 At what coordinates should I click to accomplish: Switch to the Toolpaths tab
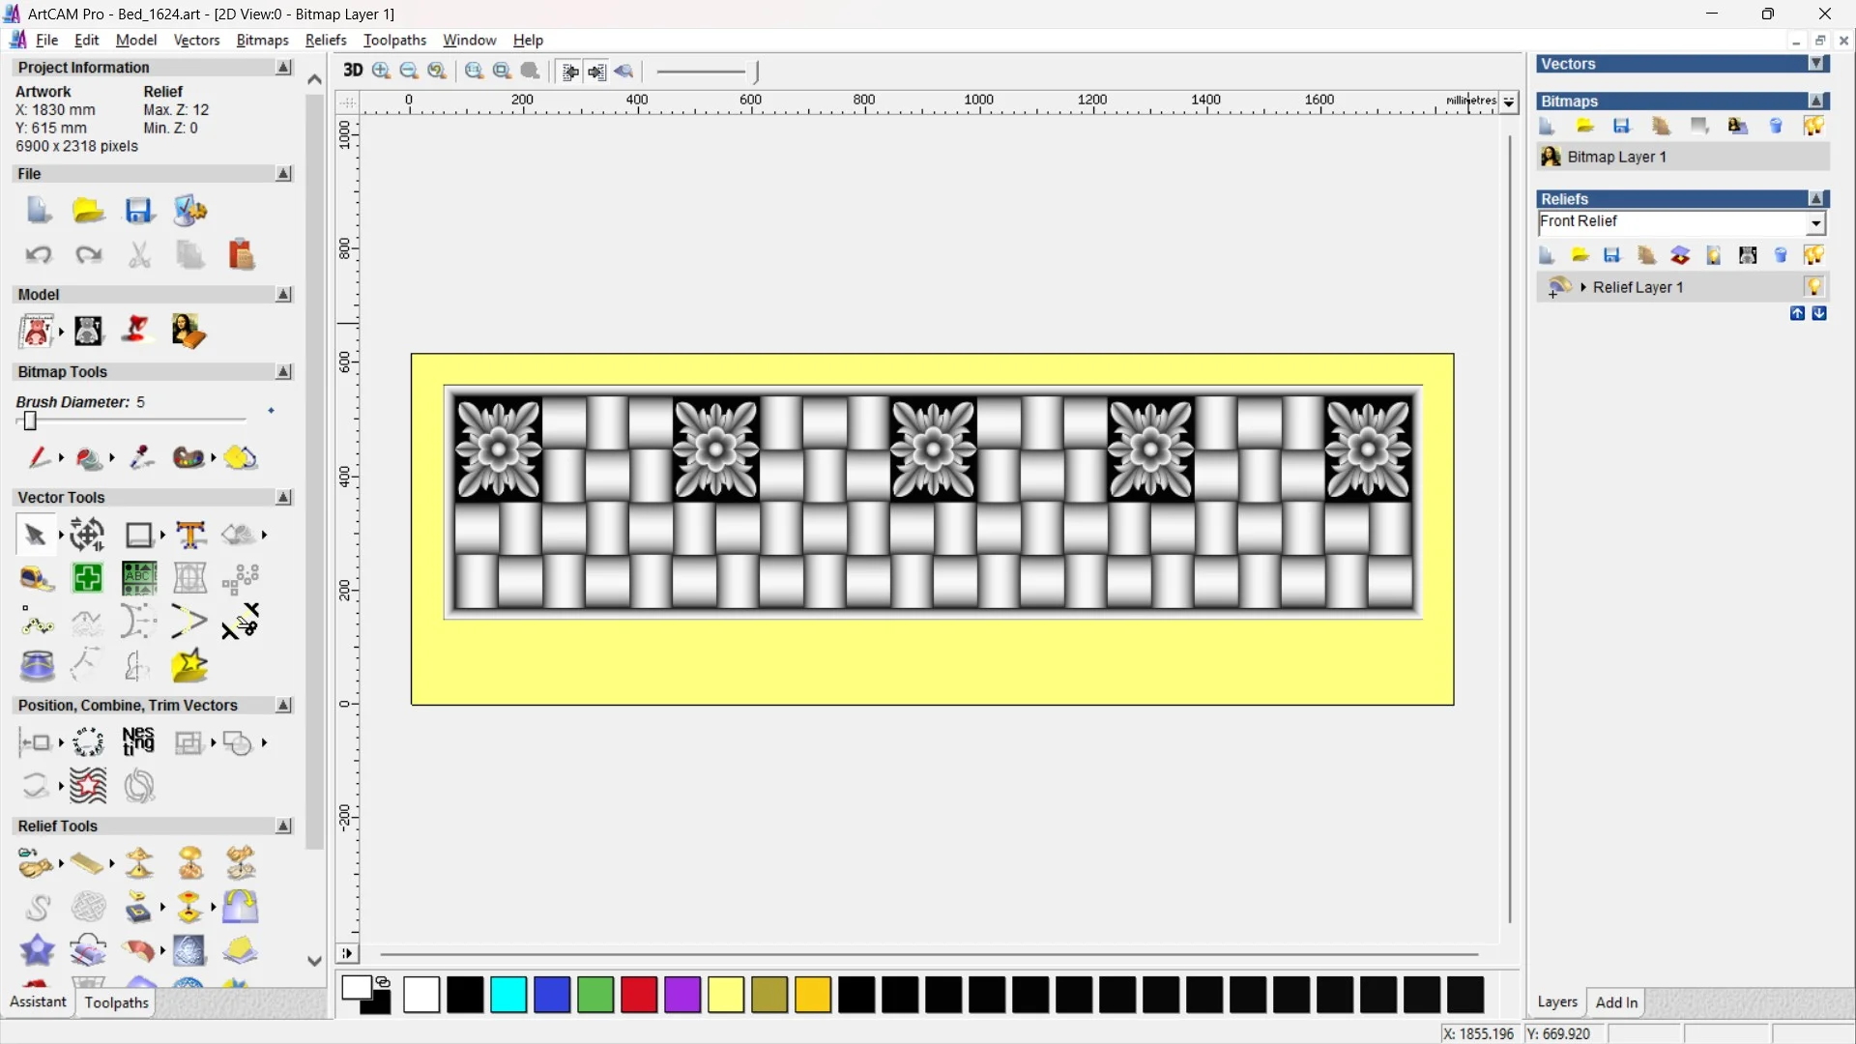coord(116,1002)
